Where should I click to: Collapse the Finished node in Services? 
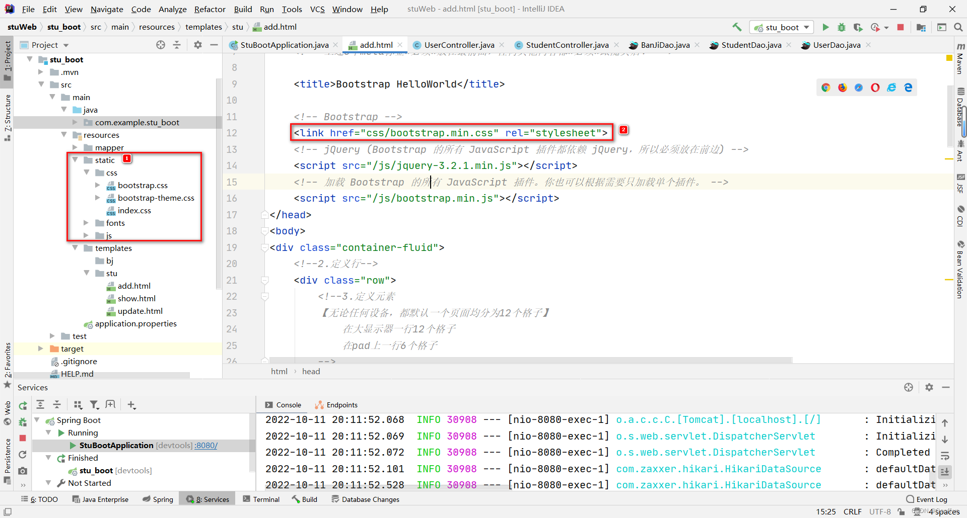49,458
